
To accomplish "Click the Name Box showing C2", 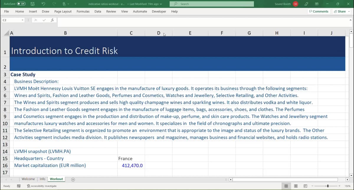I will (x=11, y=20).
